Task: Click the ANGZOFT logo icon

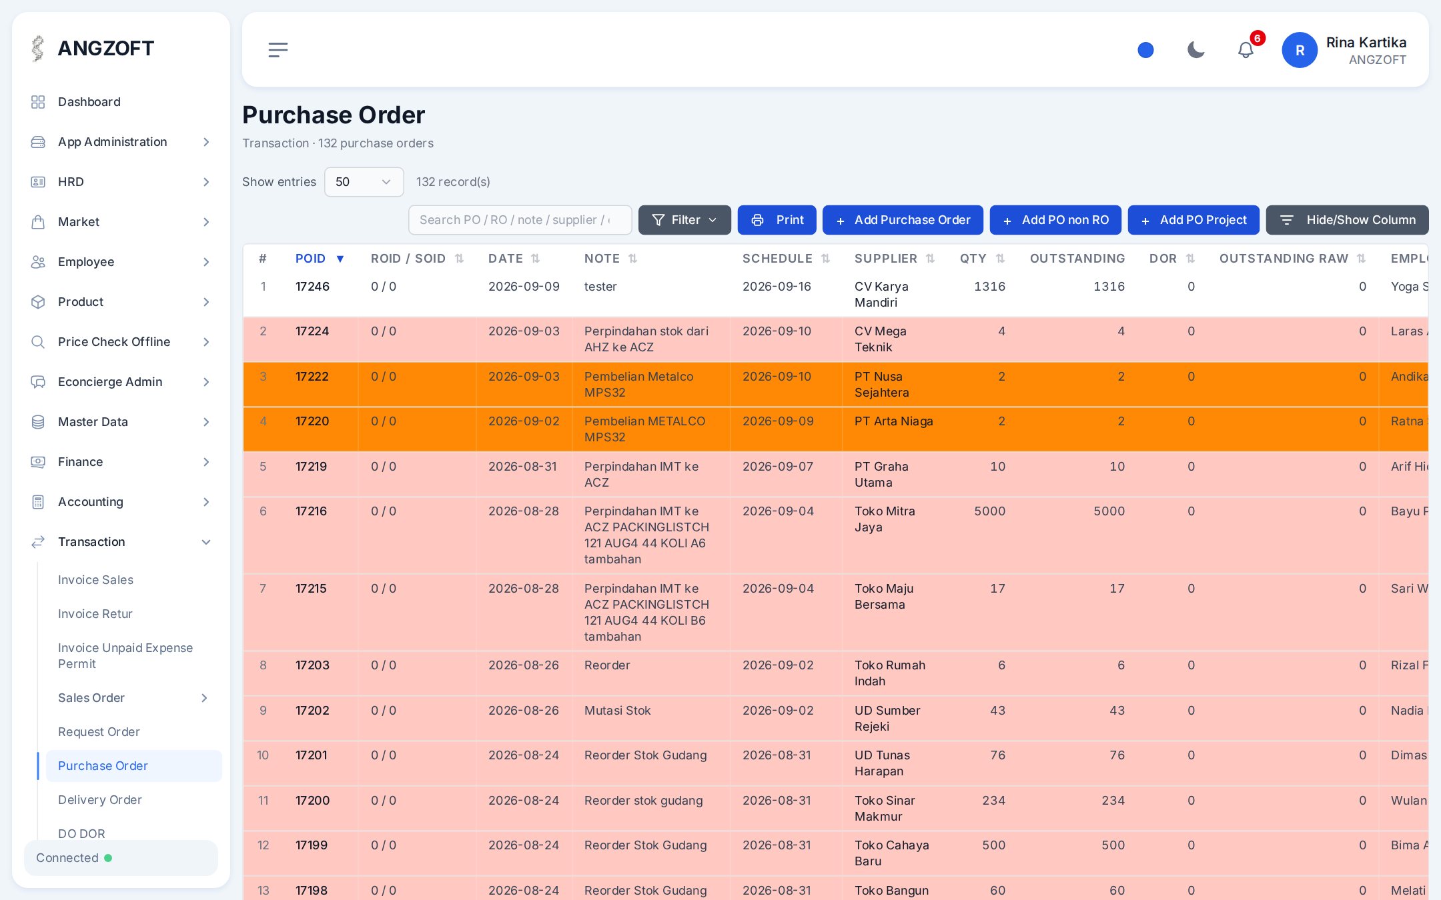Action: coord(38,48)
